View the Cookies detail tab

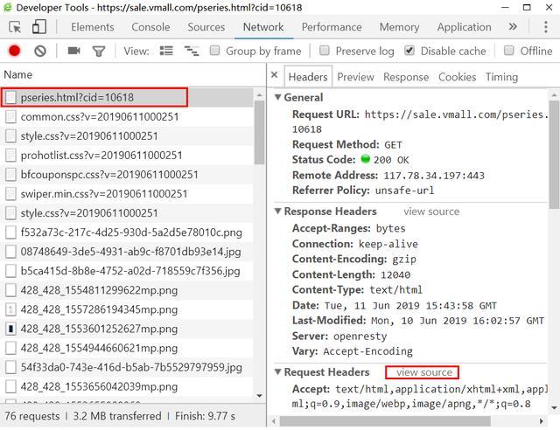pos(457,77)
